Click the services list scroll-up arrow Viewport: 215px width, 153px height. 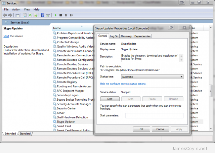click(211, 28)
